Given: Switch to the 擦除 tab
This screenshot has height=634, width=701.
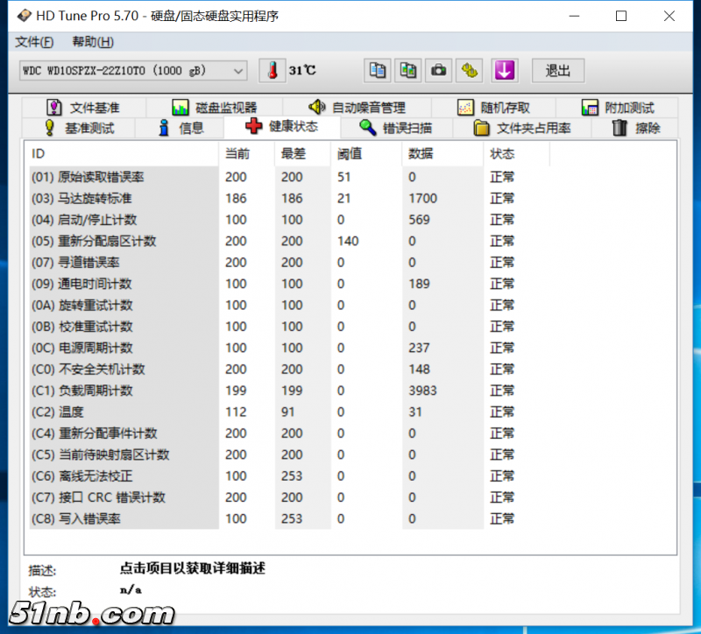Looking at the screenshot, I should 636,128.
